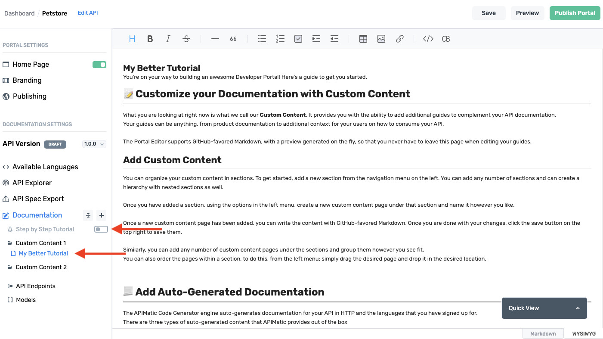This screenshot has width=603, height=339.
Task: Click the outdent icon
Action: (x=334, y=39)
